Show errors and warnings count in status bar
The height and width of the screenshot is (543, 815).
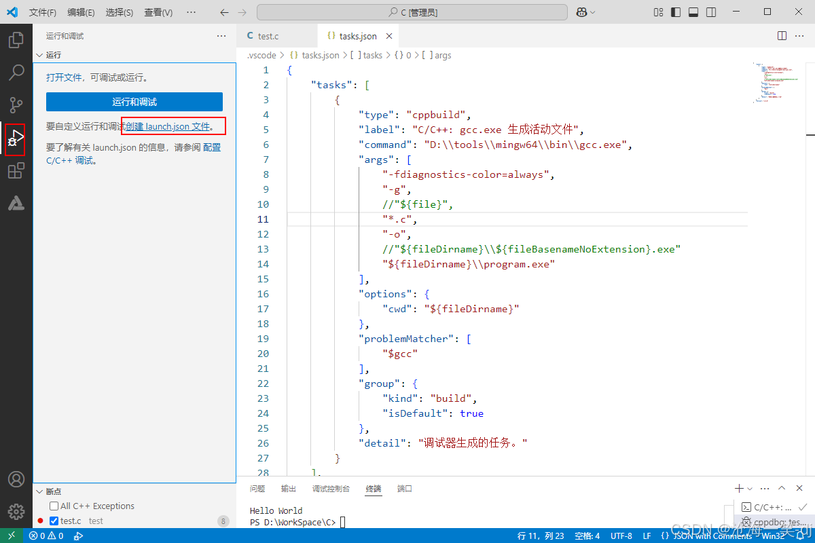pos(46,536)
